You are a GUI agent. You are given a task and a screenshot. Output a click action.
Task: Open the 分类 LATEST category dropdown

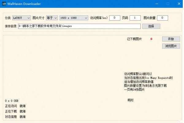point(21,18)
